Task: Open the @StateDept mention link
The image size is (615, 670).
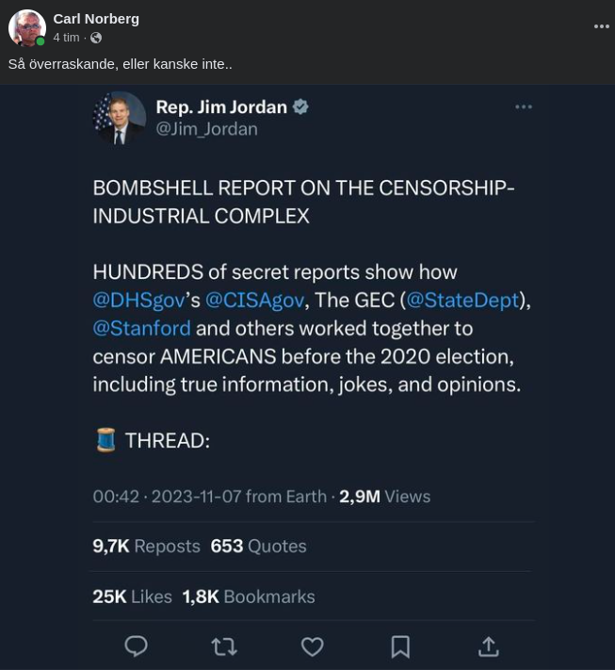Action: (x=462, y=301)
